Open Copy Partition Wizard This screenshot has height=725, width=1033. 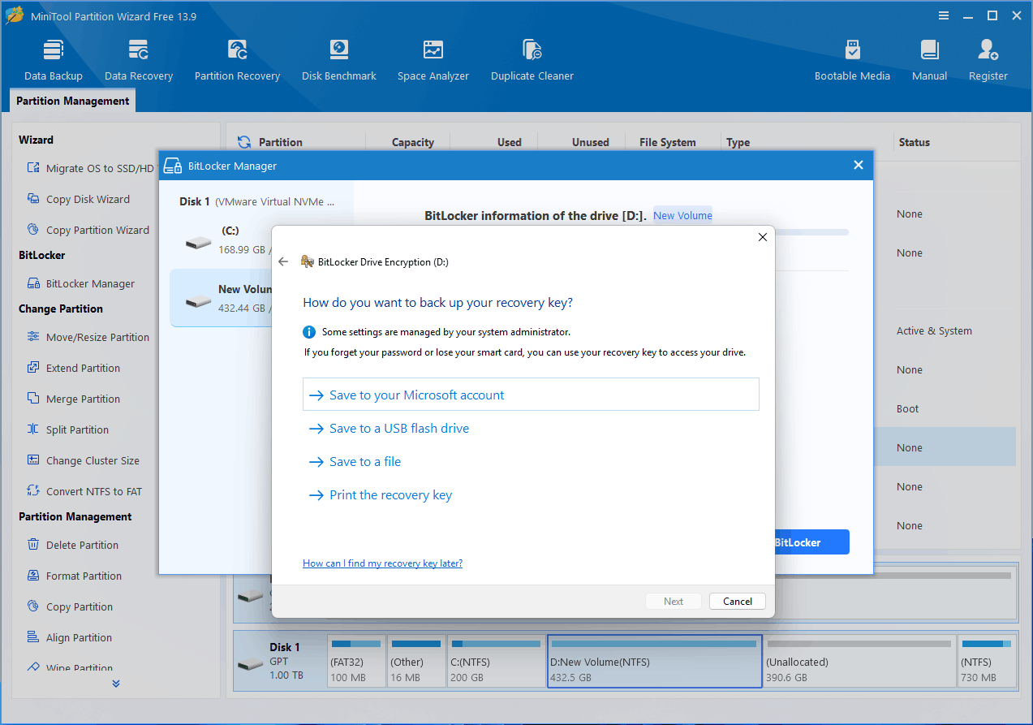(88, 230)
